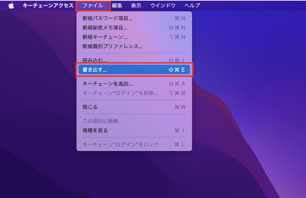Select 閉じる to close the window
Viewport: 306px width, 198px height.
click(134, 107)
